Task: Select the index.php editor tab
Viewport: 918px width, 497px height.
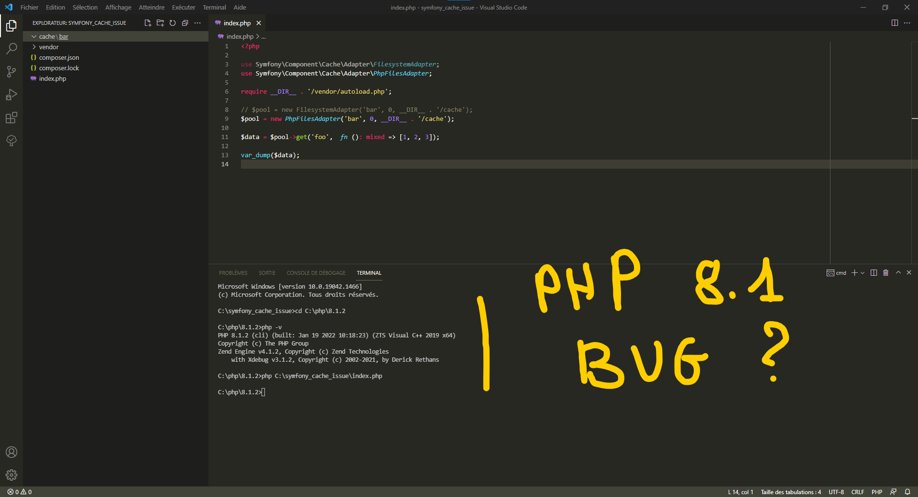Action: [237, 23]
